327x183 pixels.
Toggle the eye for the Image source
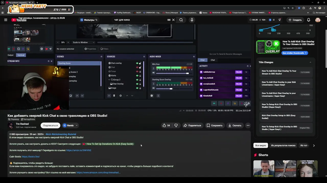tap(137, 88)
